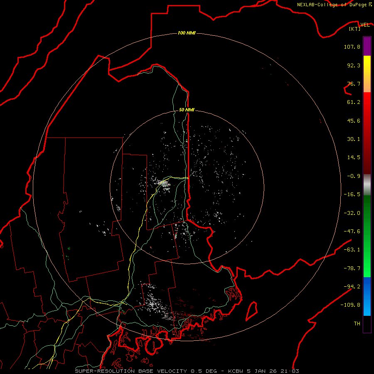Click the 76.7 velocity scale value
Screen dimensions: 374x374
coord(354,84)
